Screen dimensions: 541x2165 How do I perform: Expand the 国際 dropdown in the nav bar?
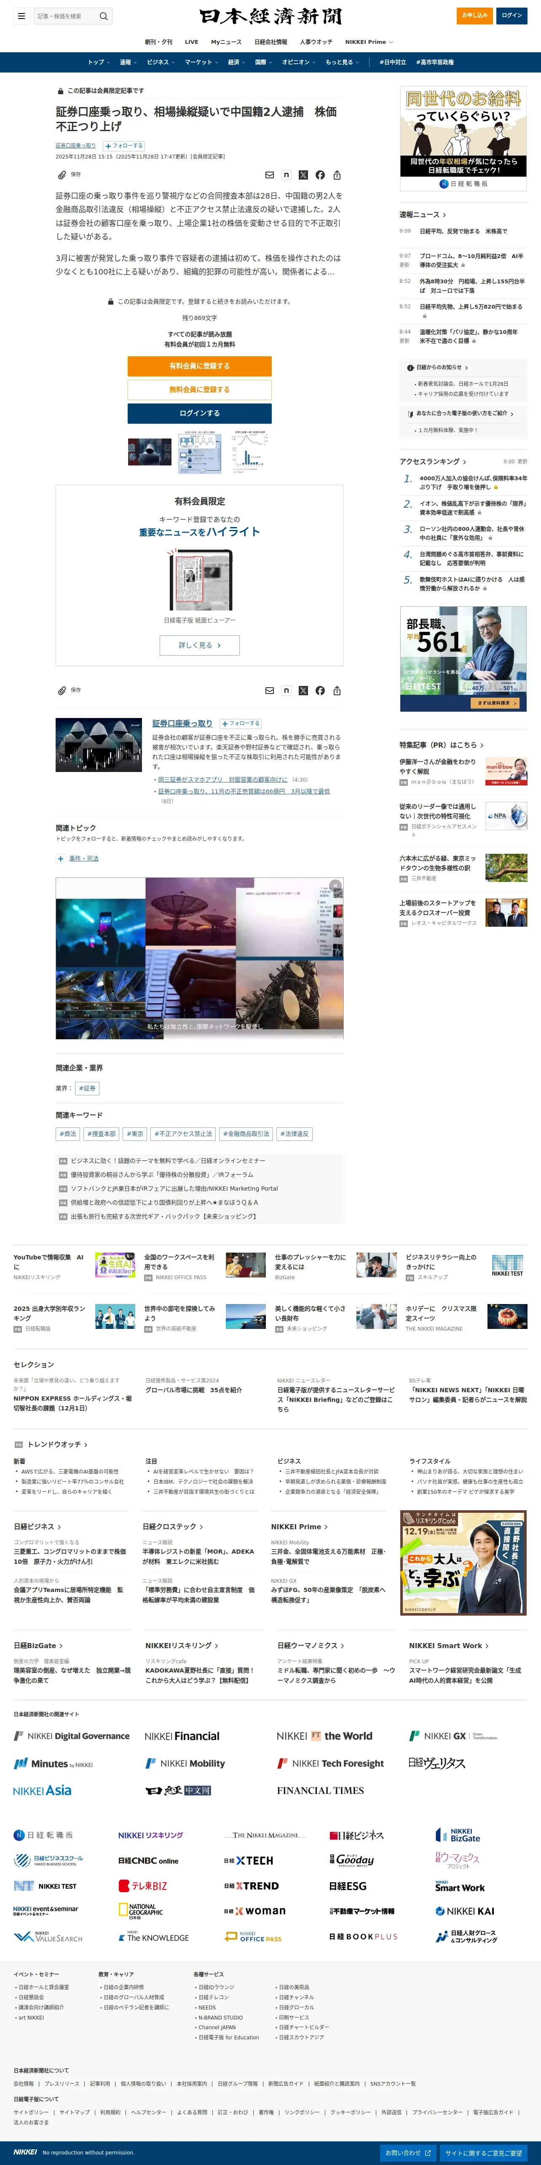pyautogui.click(x=264, y=62)
